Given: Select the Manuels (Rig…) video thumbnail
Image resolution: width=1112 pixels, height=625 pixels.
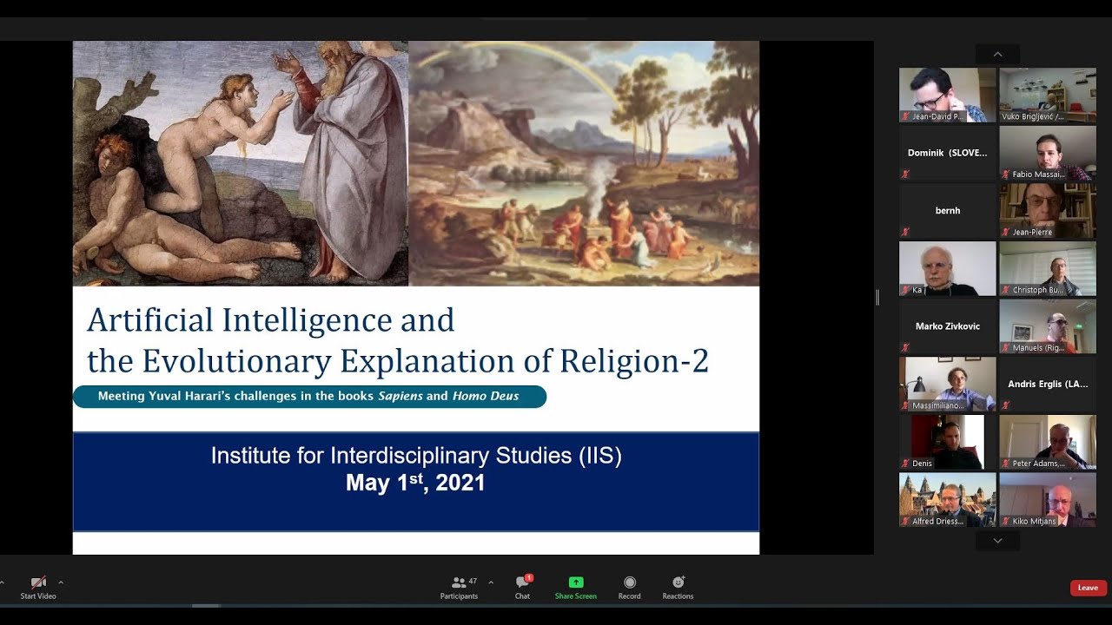Looking at the screenshot, I should coord(1048,326).
